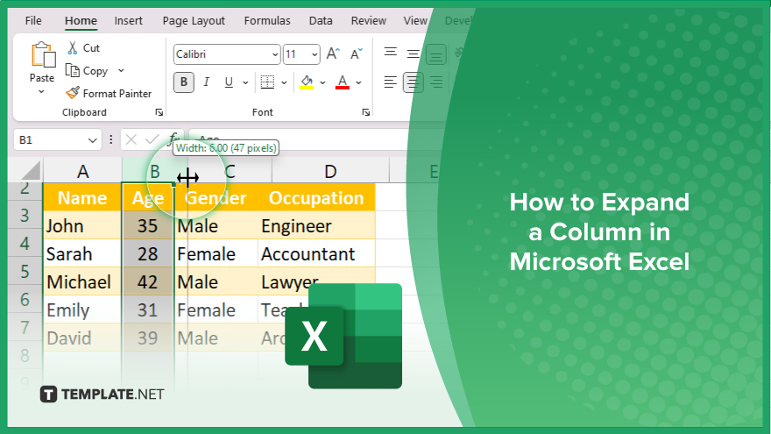Switch to Page Layout tab
The height and width of the screenshot is (434, 771).
pyautogui.click(x=194, y=21)
